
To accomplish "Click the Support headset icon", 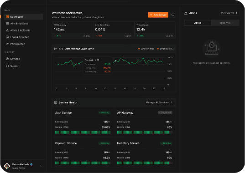I will pos(7,66).
